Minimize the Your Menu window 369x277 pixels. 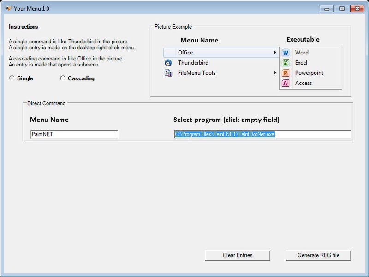327,9
